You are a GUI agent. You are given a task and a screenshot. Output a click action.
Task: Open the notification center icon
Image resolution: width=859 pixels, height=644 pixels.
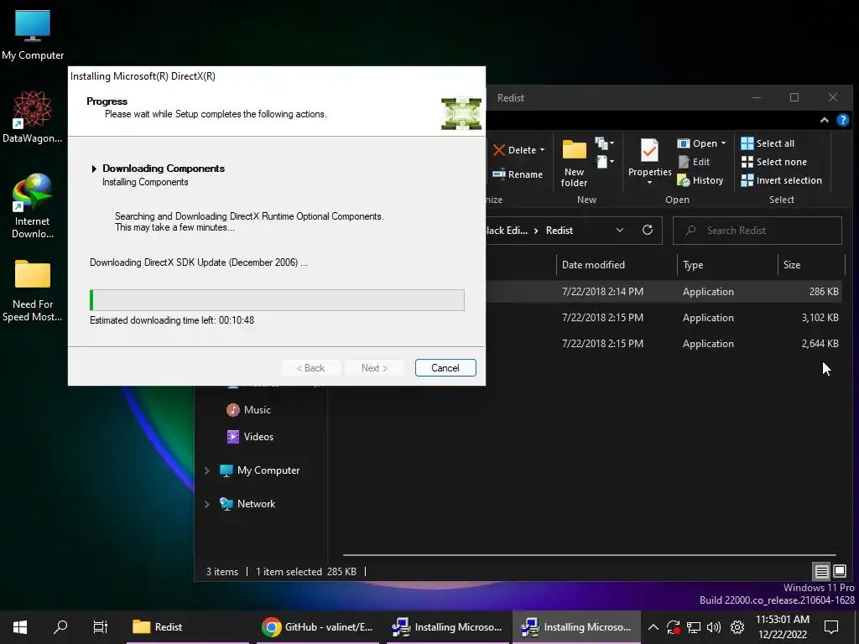pos(831,627)
